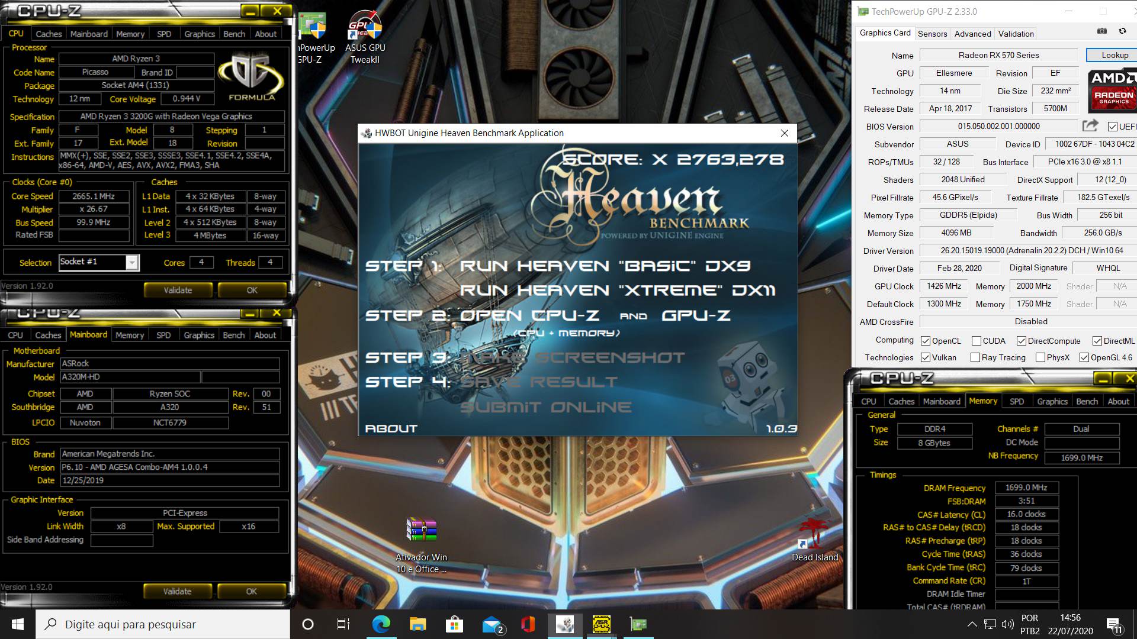Image resolution: width=1137 pixels, height=639 pixels.
Task: Open Microsoft Store from the taskbar
Action: [x=454, y=624]
